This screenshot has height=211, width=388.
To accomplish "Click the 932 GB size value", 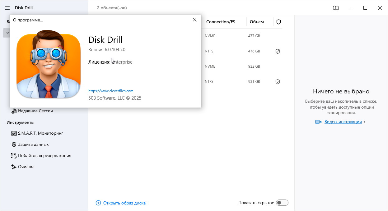I will [254, 66].
